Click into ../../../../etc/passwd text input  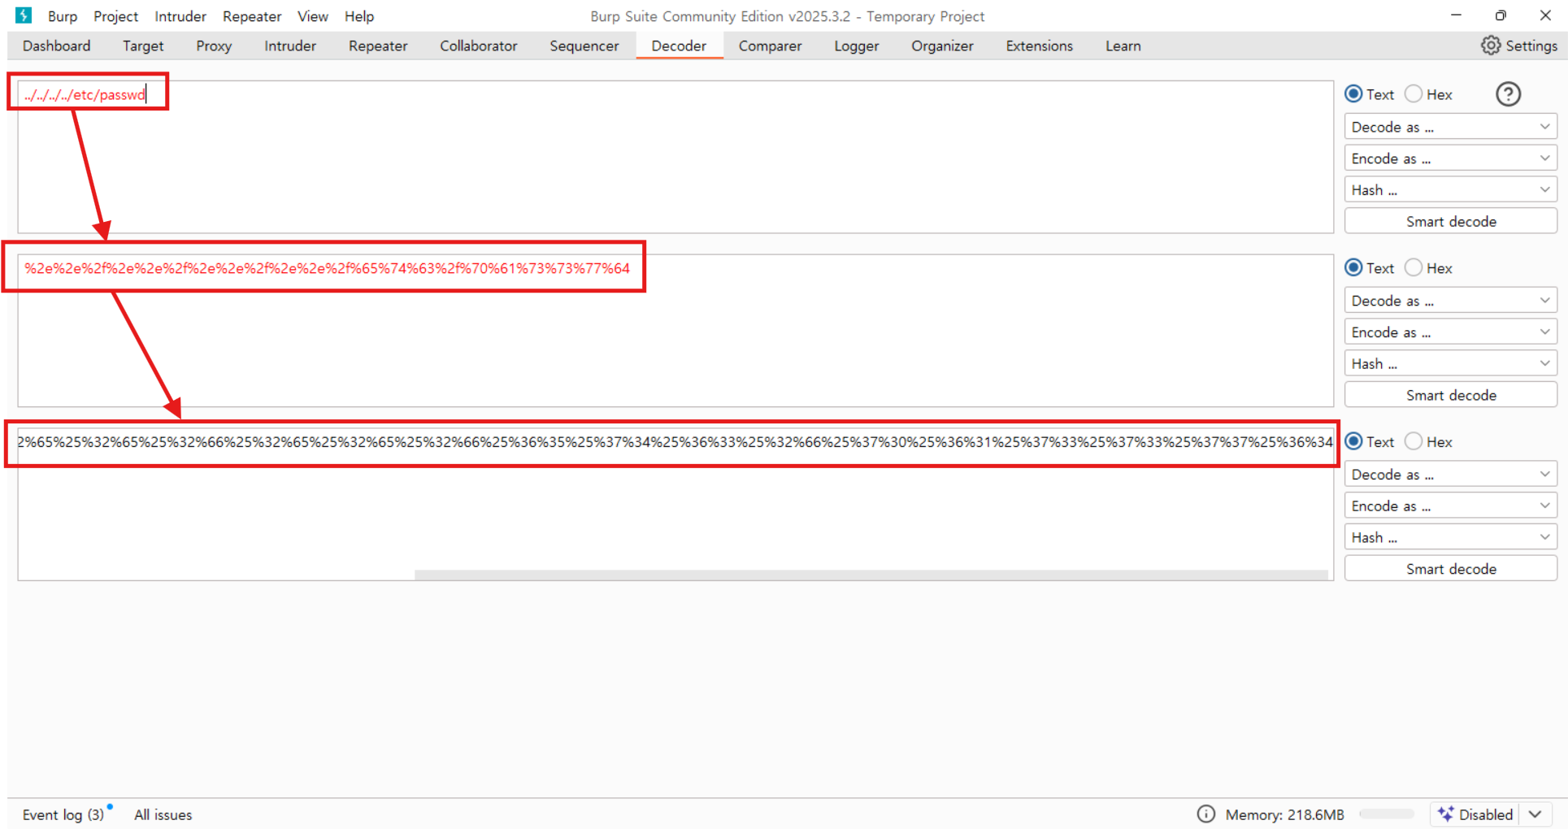(x=675, y=156)
